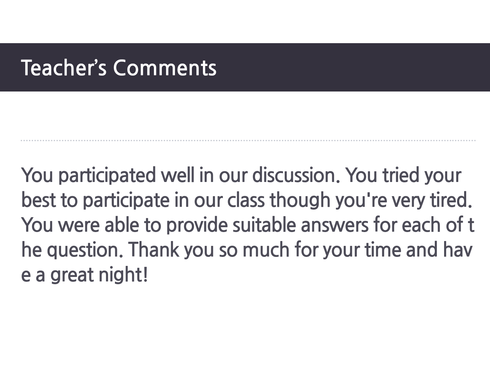The height and width of the screenshot is (375, 490).
Task: Click on the word "answers"
Action: [x=334, y=225]
